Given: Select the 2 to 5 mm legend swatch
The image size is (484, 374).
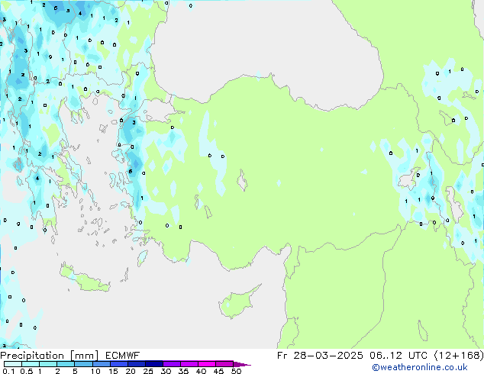Looking at the screenshot, I should click(x=66, y=364).
